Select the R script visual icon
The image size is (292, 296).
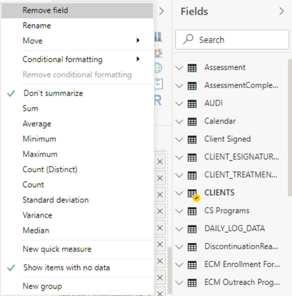(x=158, y=100)
